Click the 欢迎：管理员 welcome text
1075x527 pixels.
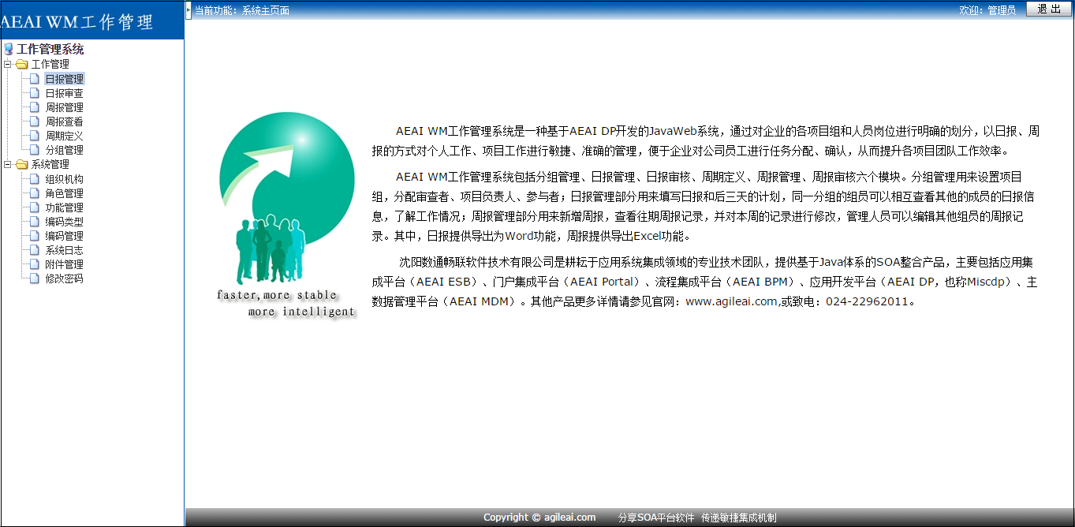tap(987, 10)
